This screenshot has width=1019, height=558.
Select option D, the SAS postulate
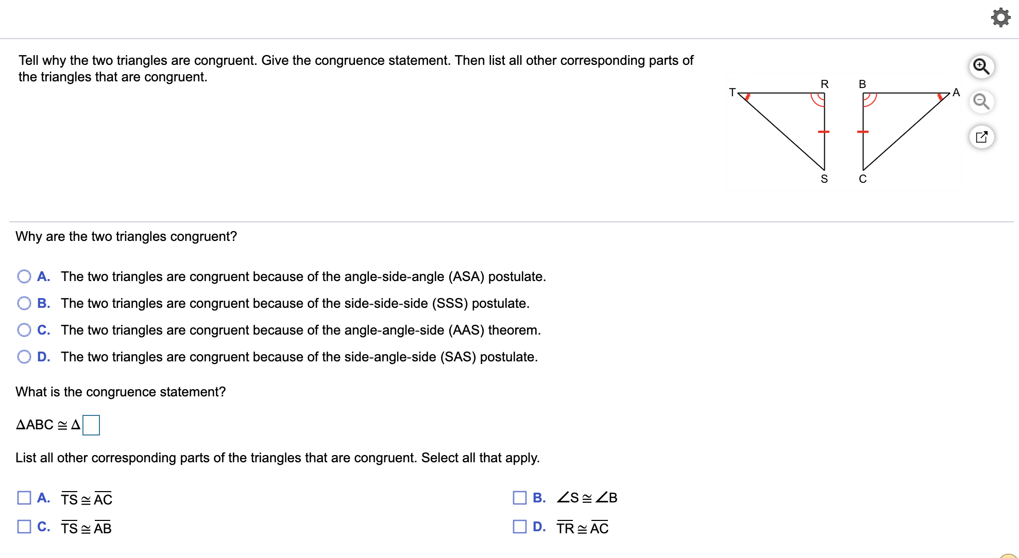24,357
